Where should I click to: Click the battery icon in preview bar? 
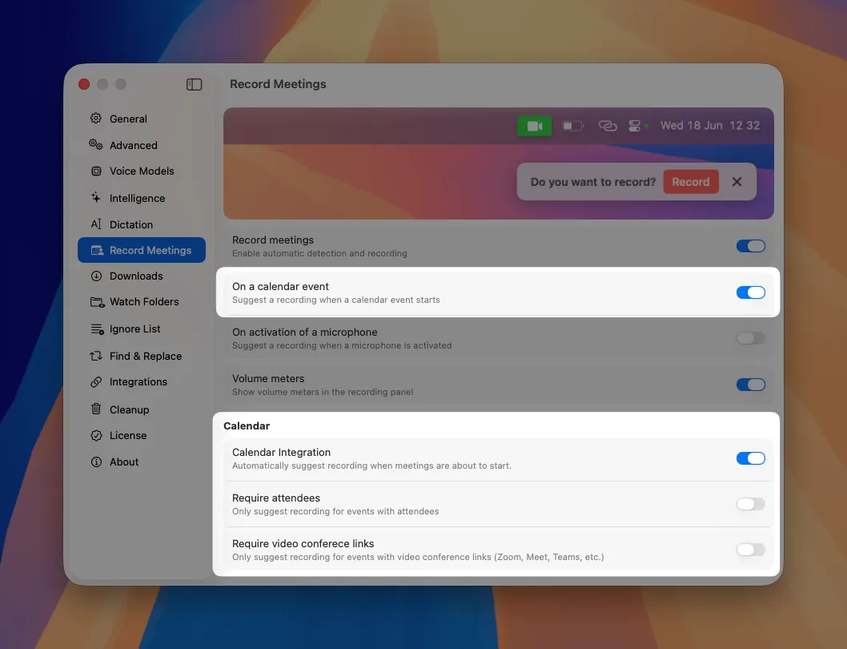coord(573,126)
